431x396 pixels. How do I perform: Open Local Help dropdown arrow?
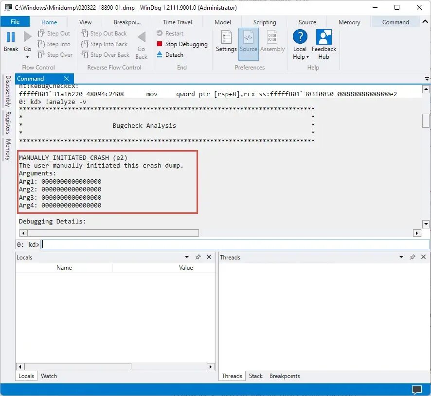pos(307,57)
